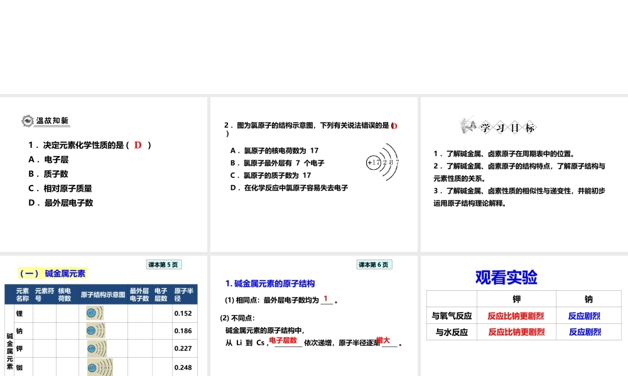Click the lithium (锂) atom structure icon

click(x=94, y=313)
